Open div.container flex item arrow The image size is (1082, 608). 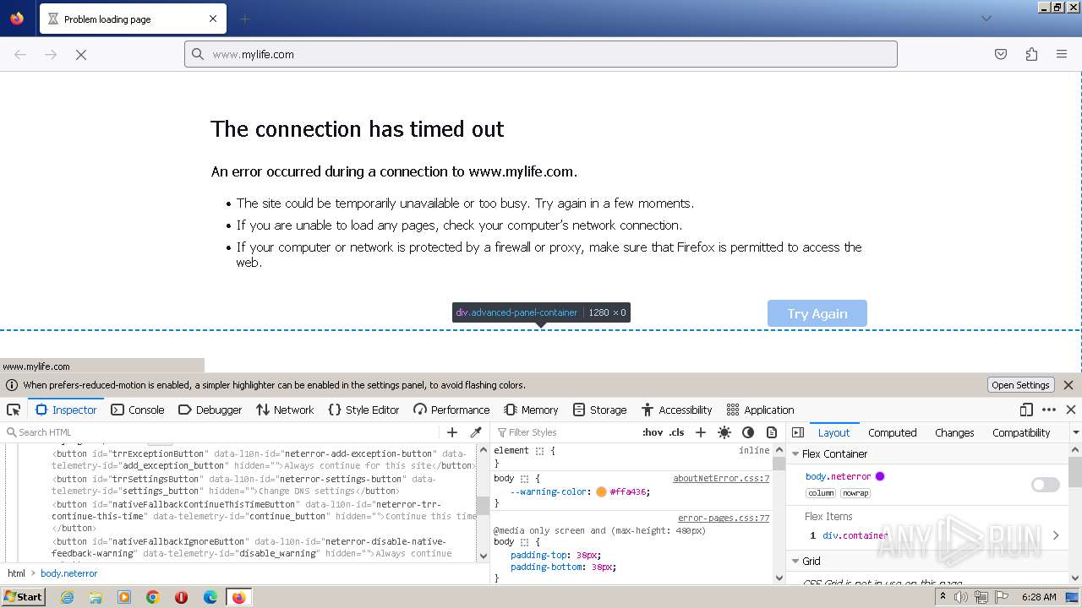coord(1056,535)
